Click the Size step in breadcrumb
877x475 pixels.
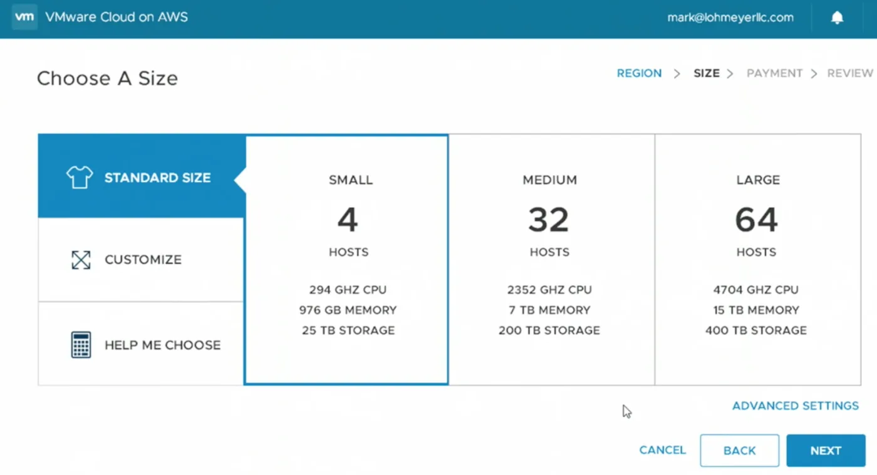coord(707,73)
